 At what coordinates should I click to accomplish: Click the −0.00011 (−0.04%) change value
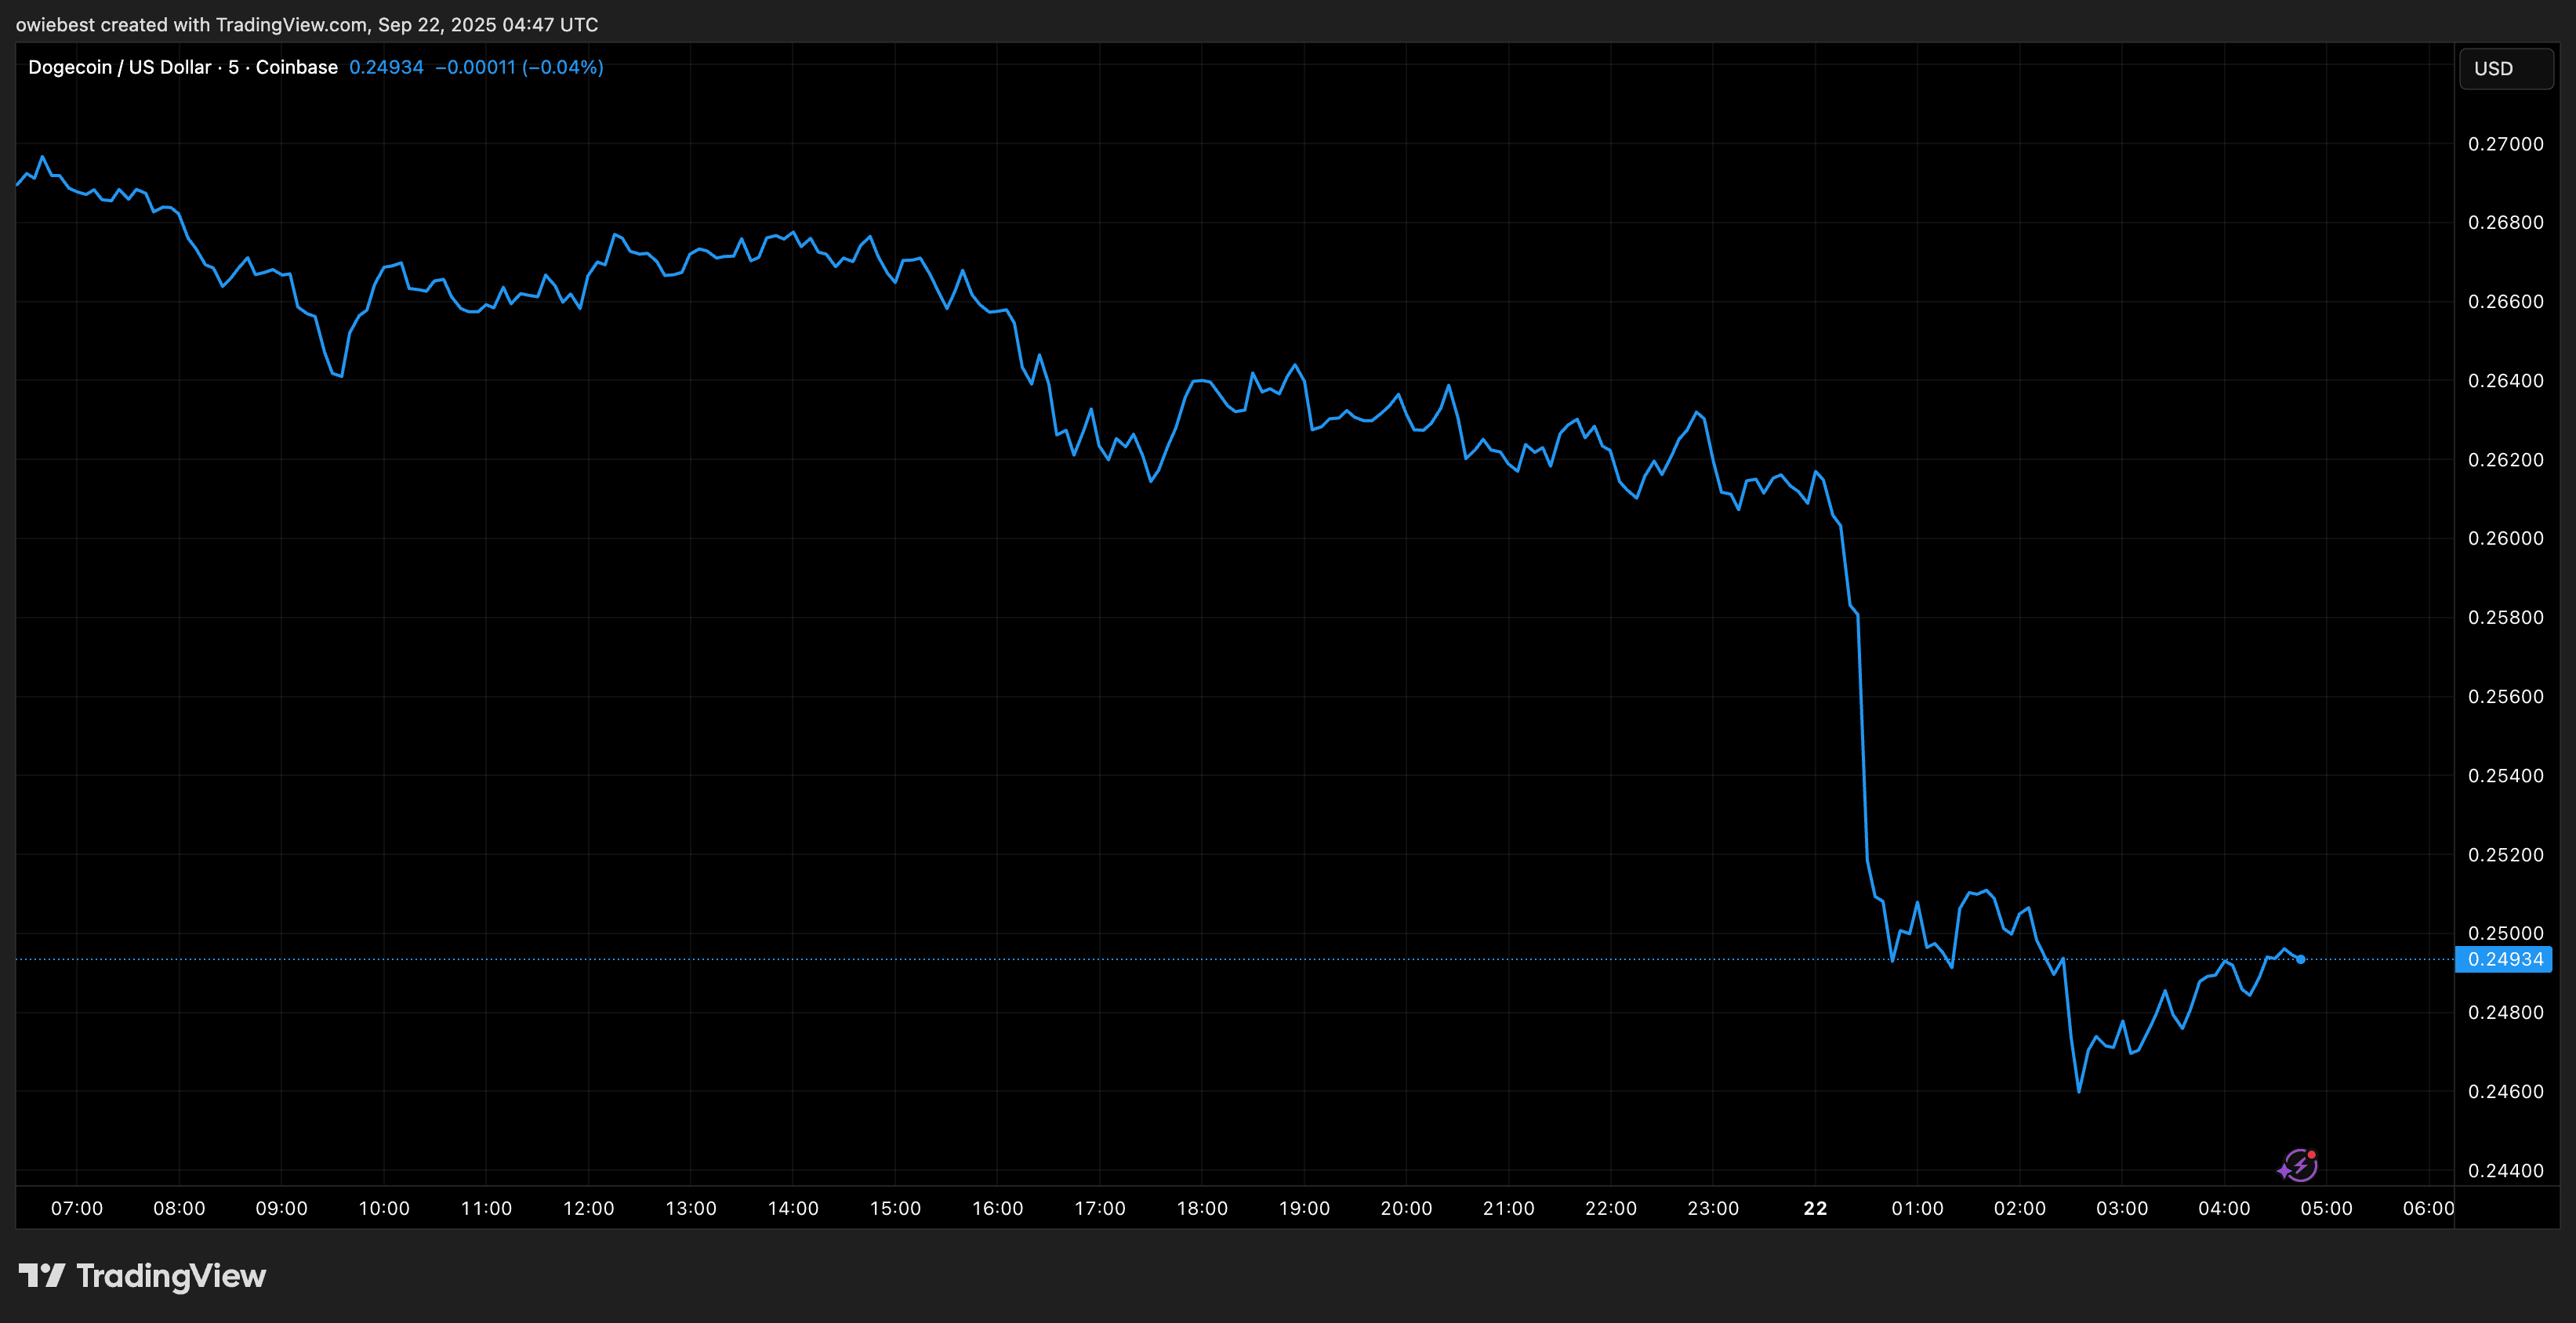pos(519,67)
